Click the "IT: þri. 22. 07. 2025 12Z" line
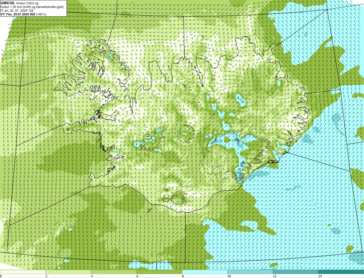Image resolution: width=364 pixels, height=278 pixels. coord(18,10)
